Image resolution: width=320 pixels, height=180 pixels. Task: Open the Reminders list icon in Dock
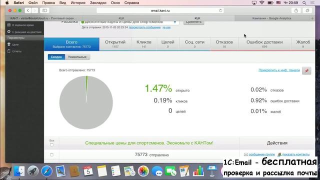click(115, 171)
